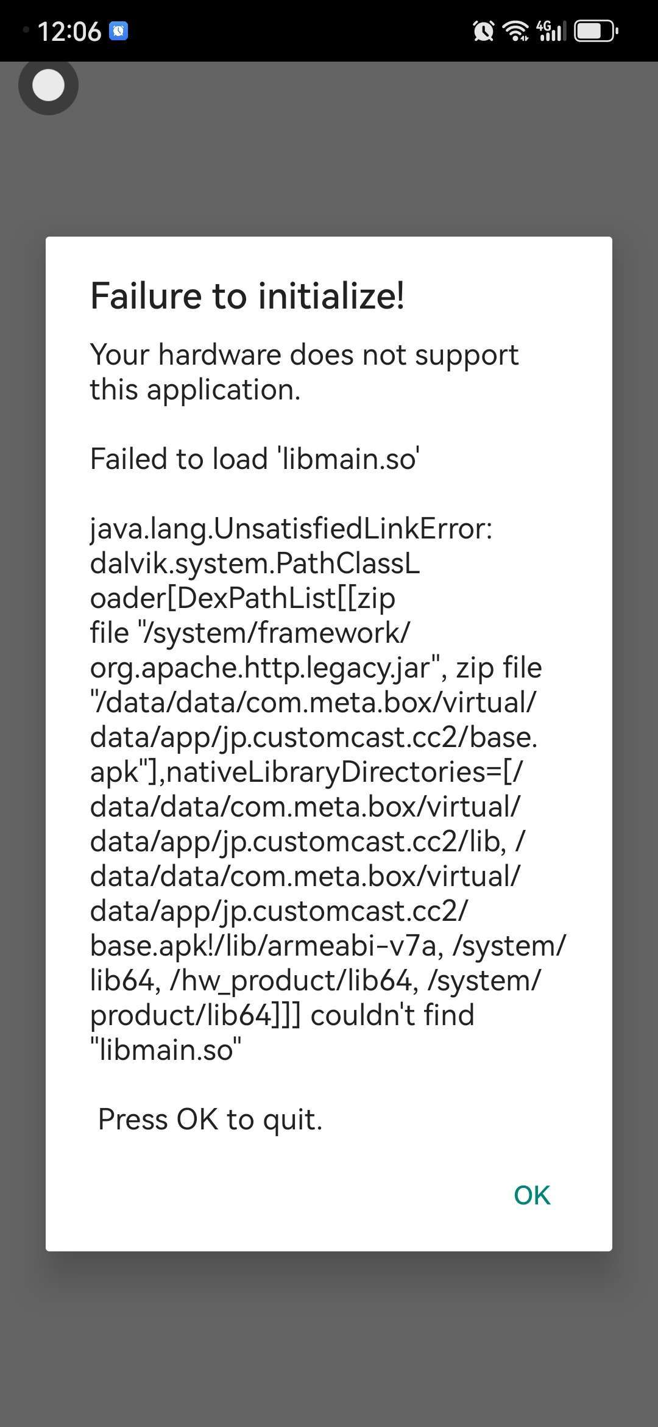Image resolution: width=658 pixels, height=1427 pixels.
Task: Tap the "Press OK to quit." text
Action: tap(210, 1120)
